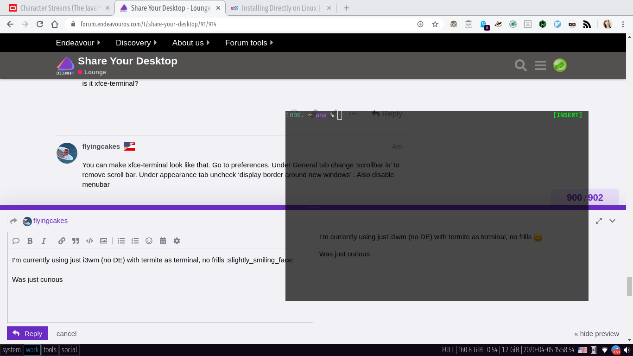Click the 900 / 902 topic progress indicator

(584, 197)
